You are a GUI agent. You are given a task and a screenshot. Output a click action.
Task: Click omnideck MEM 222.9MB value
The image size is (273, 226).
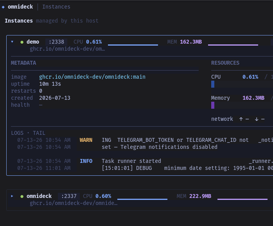(200, 196)
